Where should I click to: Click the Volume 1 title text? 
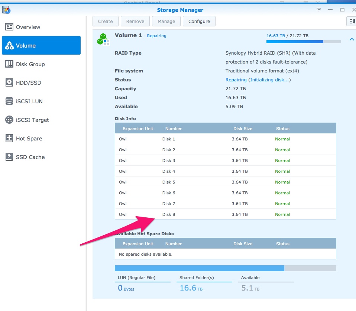click(128, 35)
